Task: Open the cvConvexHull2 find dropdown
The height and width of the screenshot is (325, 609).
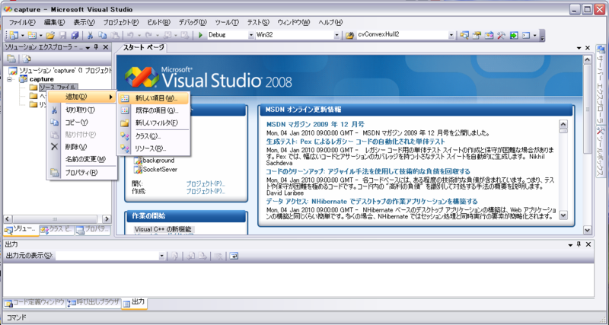Action: [451, 35]
